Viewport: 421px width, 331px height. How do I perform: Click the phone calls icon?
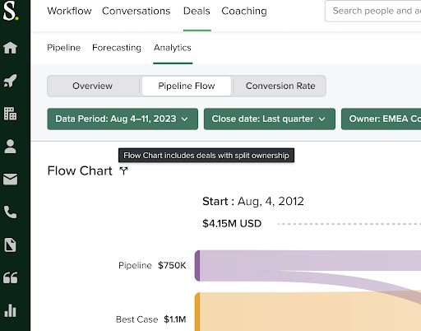[x=10, y=212]
